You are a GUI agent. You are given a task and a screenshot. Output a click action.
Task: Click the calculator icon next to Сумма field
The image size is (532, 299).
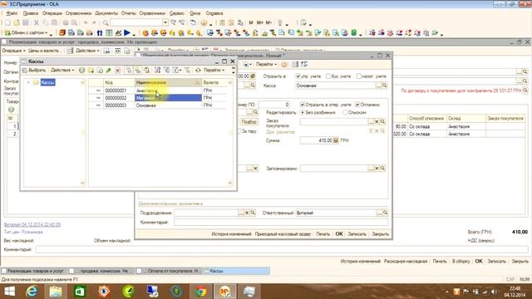pyautogui.click(x=336, y=140)
